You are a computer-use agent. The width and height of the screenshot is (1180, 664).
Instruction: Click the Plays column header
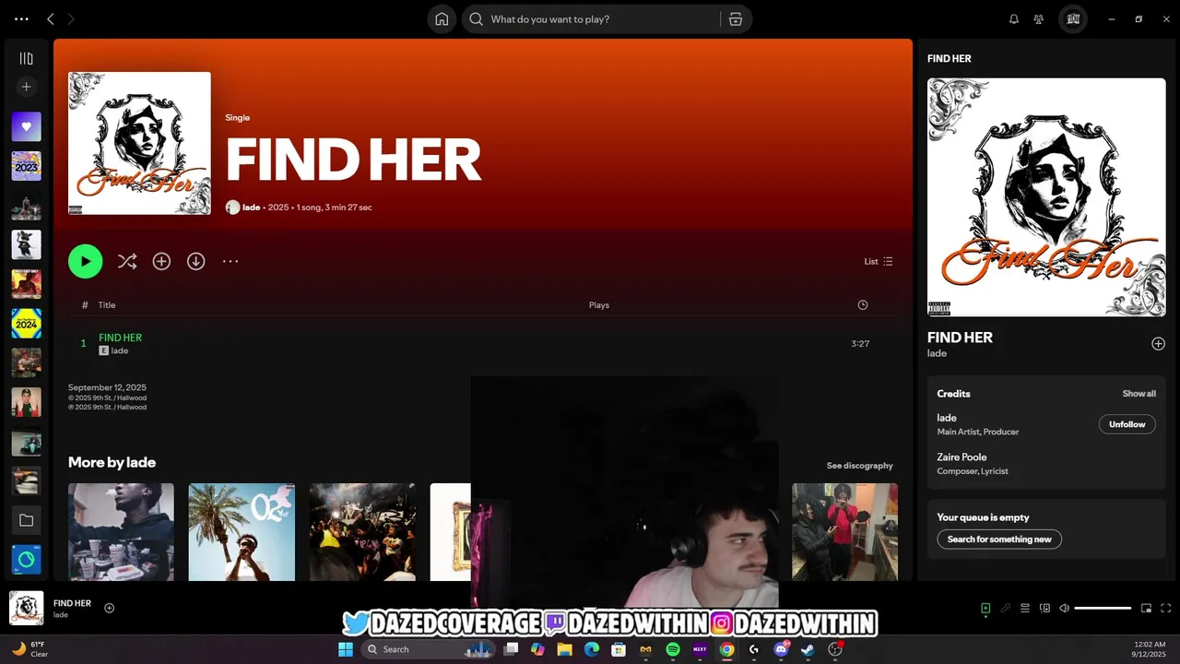599,305
